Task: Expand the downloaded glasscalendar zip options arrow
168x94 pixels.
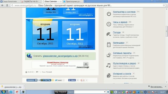Action: [x=24, y=86]
